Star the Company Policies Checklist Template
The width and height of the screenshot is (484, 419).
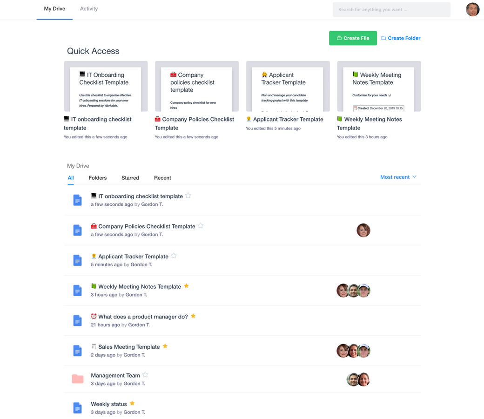[201, 226]
